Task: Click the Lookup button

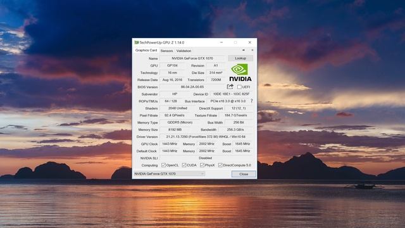Action: [x=240, y=58]
